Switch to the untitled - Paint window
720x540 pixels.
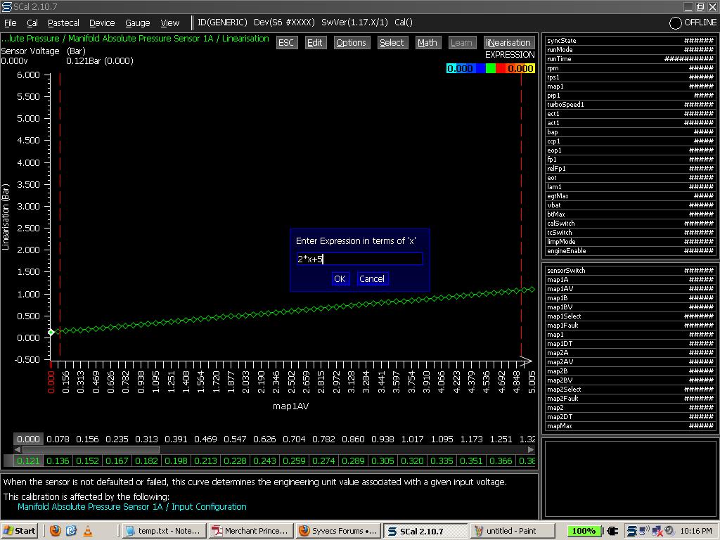513,531
